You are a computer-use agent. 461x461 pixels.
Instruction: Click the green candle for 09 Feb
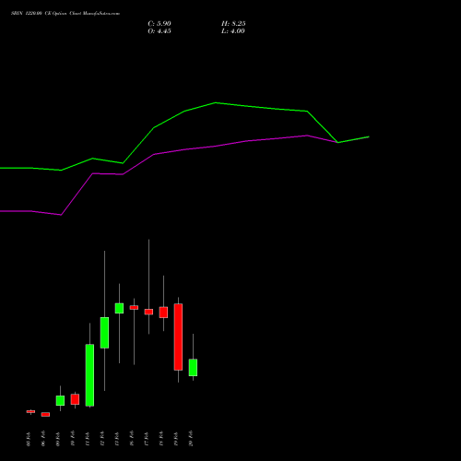60,400
